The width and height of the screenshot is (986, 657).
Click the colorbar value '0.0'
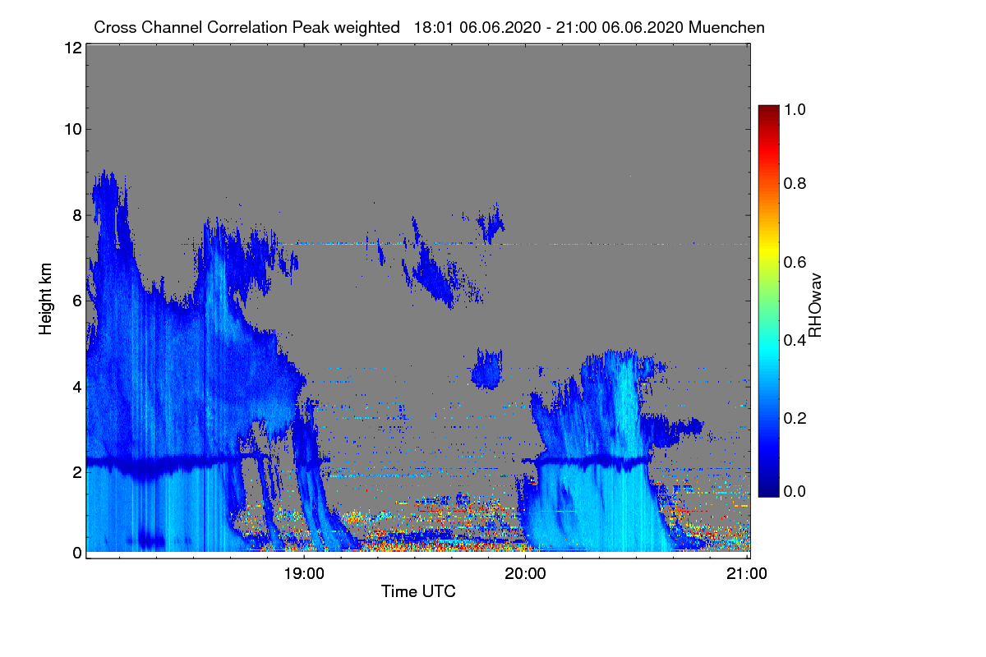pyautogui.click(x=794, y=492)
